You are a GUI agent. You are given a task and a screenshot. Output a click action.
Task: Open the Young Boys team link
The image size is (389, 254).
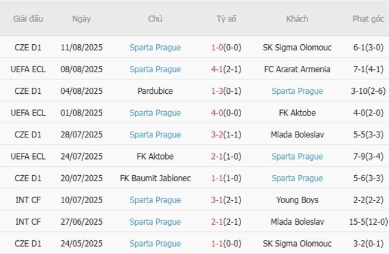click(x=297, y=200)
